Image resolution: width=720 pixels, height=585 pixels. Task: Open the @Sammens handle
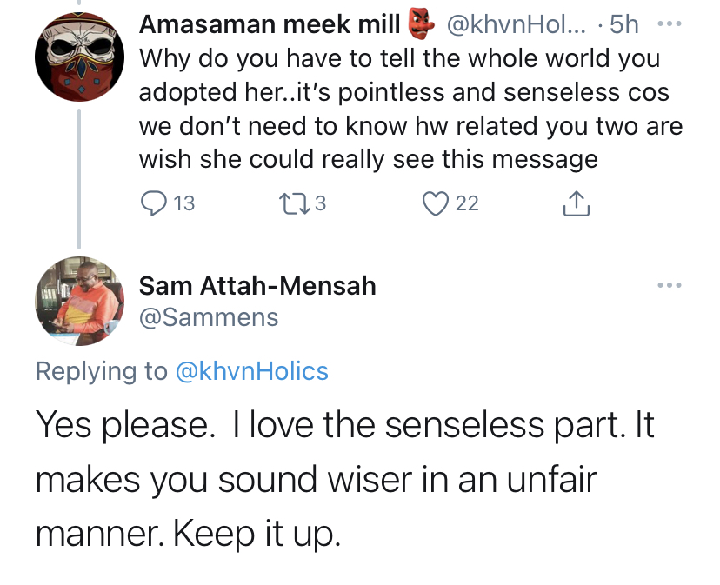tap(209, 317)
